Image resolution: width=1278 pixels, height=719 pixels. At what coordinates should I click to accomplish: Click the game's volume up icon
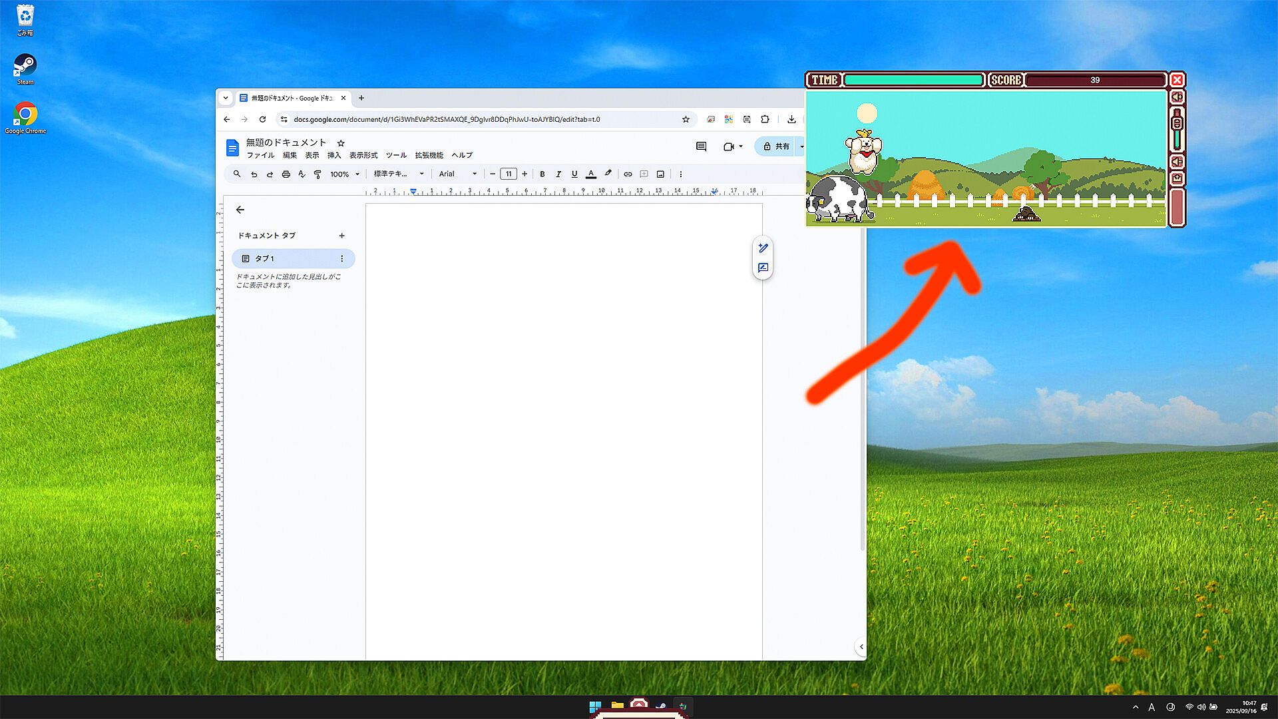[1177, 97]
